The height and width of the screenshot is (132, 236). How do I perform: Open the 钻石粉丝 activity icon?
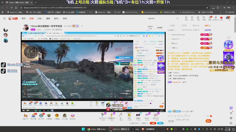(72, 116)
